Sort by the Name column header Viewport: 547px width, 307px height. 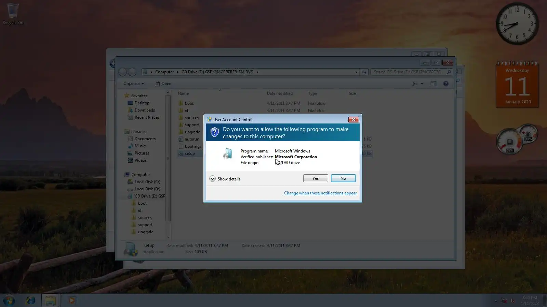tap(183, 93)
